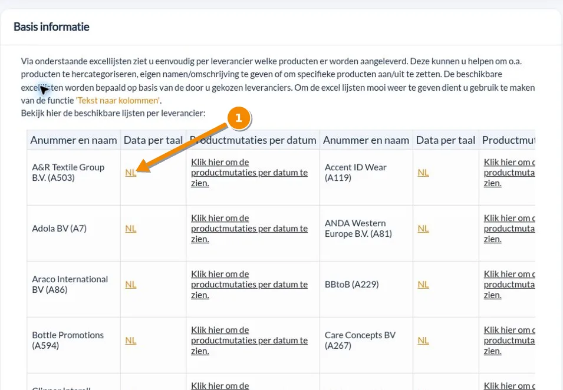Open NL data for BBtoB

click(x=423, y=285)
